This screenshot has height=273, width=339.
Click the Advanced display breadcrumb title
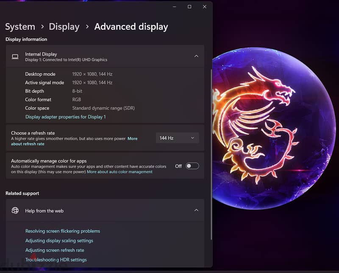coord(131,27)
